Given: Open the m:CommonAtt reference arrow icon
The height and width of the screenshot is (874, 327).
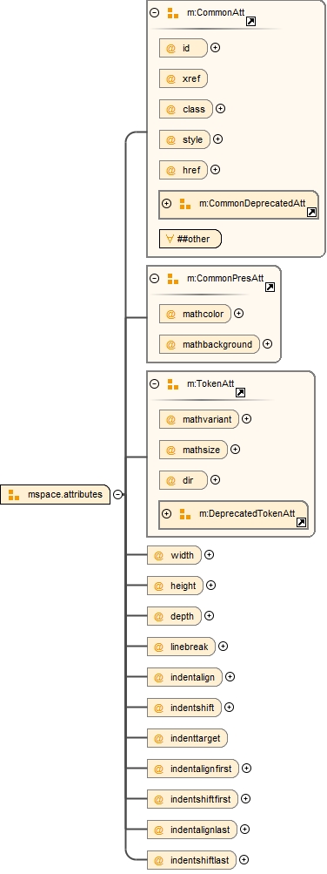Looking at the screenshot, I should [x=250, y=22].
